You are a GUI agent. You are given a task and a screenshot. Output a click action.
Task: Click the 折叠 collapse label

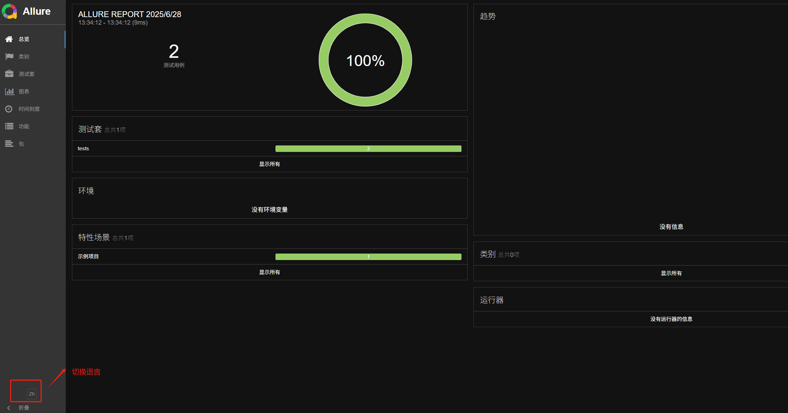click(24, 408)
